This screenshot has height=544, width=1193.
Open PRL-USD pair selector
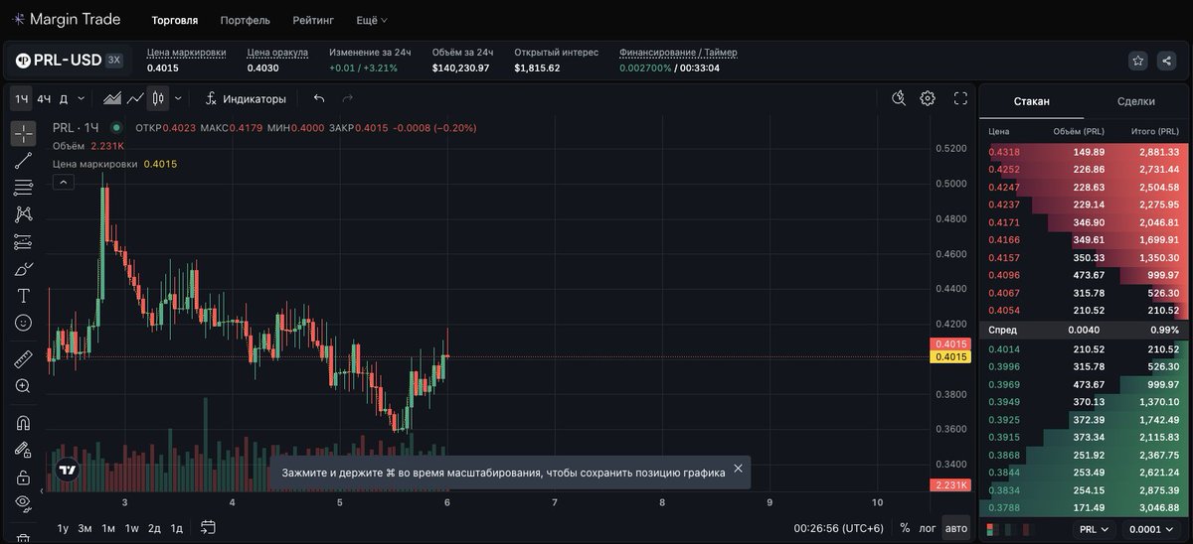[68, 60]
